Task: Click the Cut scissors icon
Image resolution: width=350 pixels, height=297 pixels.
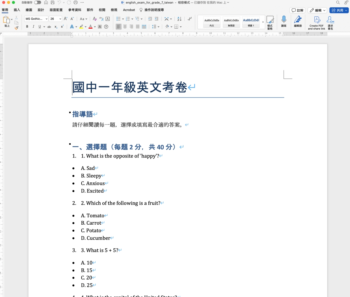Action: [x=16, y=18]
